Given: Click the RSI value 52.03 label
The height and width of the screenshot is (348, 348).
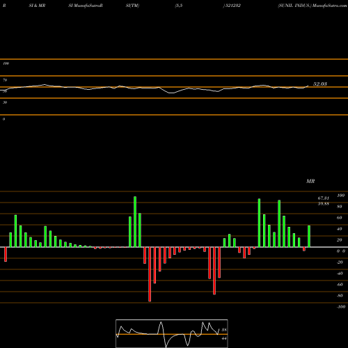Looking at the screenshot, I should click(x=320, y=84).
